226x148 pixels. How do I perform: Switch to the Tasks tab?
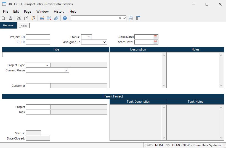pyautogui.click(x=23, y=26)
